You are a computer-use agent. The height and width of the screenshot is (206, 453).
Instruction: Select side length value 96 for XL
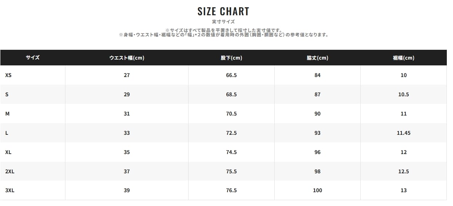point(317,152)
